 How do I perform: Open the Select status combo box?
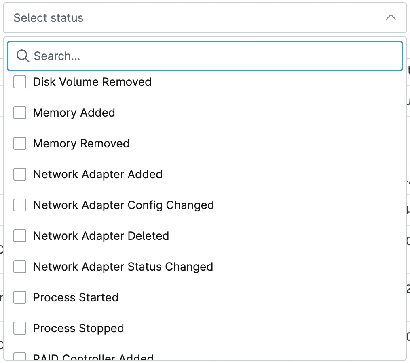[205, 18]
